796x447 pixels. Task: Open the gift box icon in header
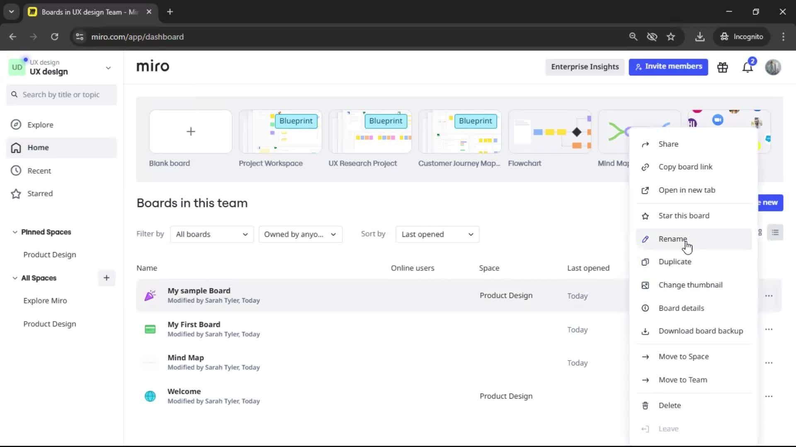723,67
